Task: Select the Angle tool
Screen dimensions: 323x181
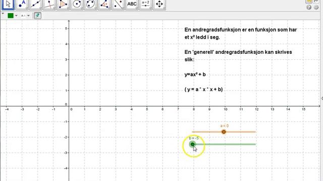Action: click(x=104, y=4)
